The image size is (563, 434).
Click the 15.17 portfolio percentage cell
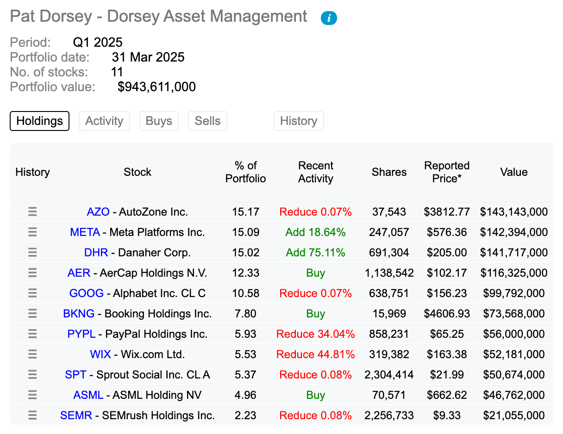pos(246,212)
